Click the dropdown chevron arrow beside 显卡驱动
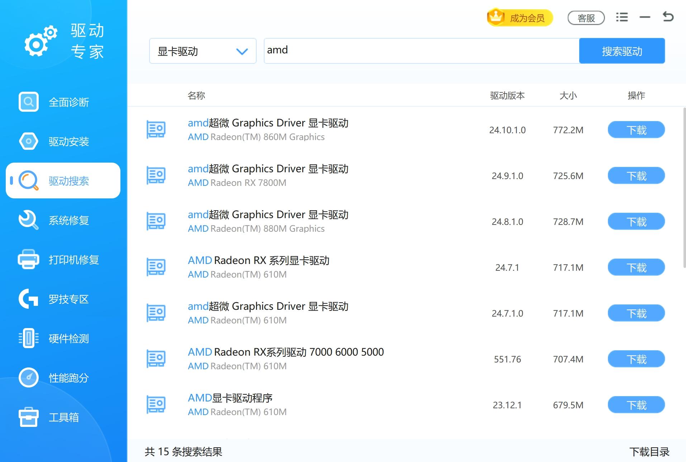Screen dimensions: 686x462 tap(242, 52)
